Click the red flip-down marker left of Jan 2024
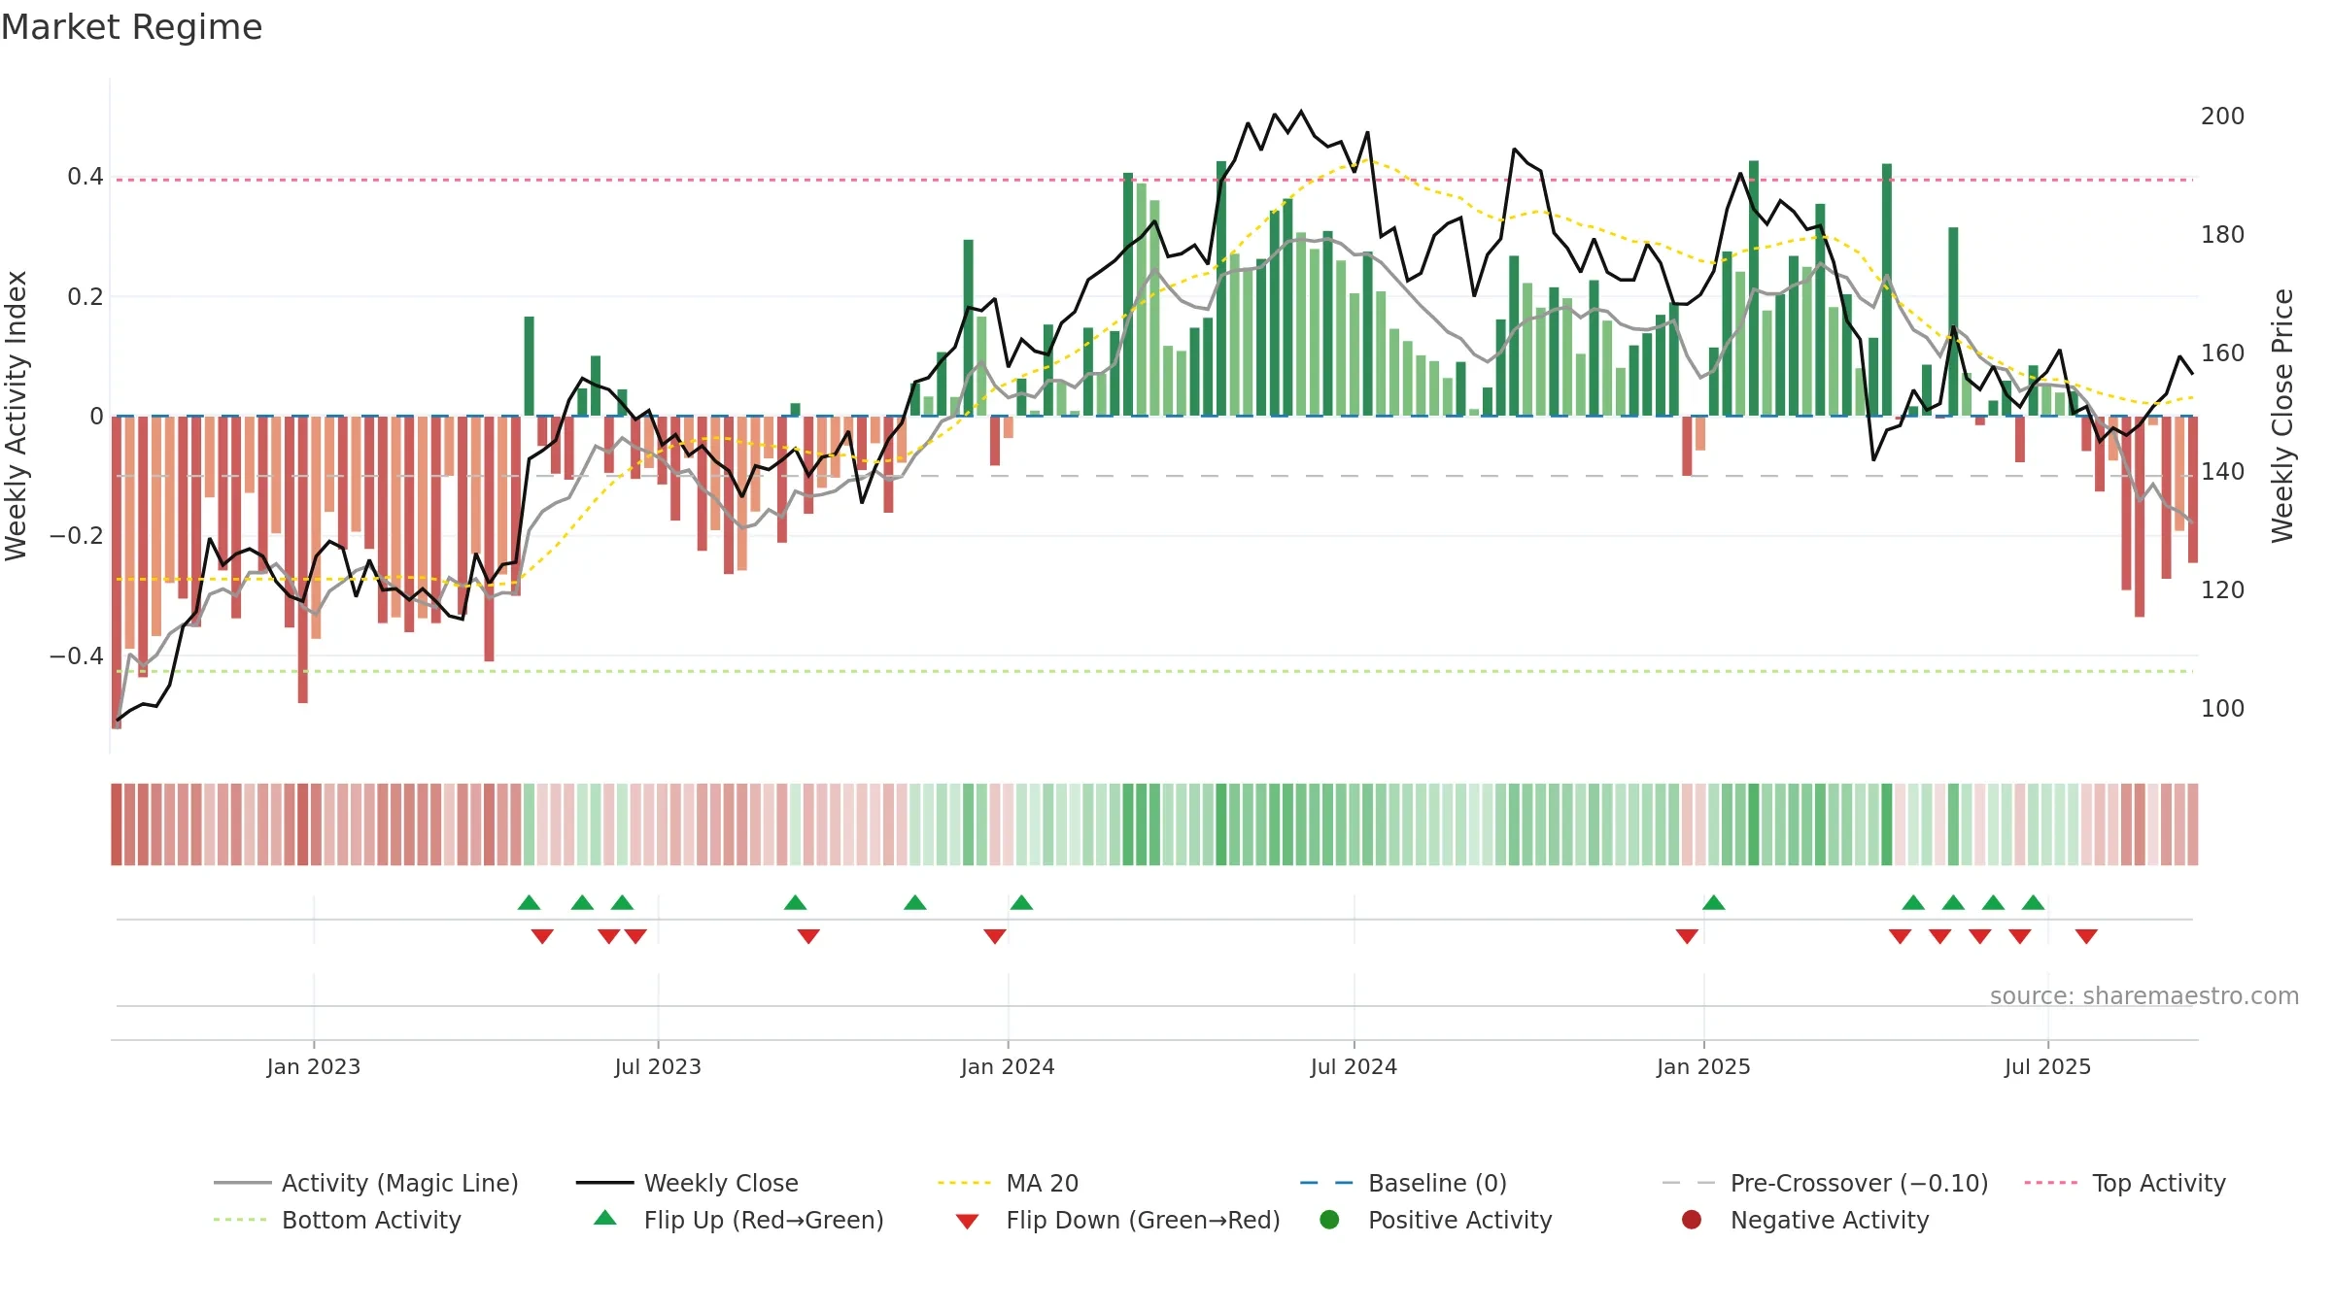Screen dimensions: 2332x1311 (995, 936)
